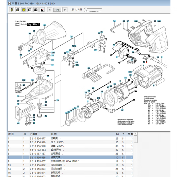Click the 名称 column header
Screen dimensions: 177x177
click(x=54, y=134)
